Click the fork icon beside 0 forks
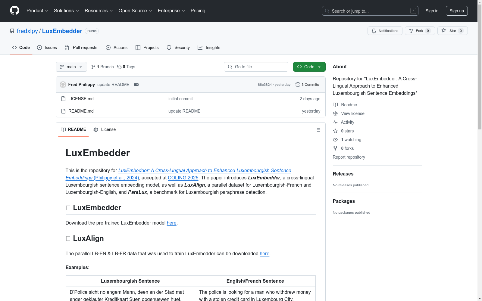Viewport: 482px width, 301px height. 335,148
